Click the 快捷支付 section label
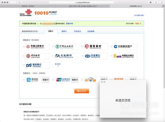165x122 pixels. tap(26, 73)
